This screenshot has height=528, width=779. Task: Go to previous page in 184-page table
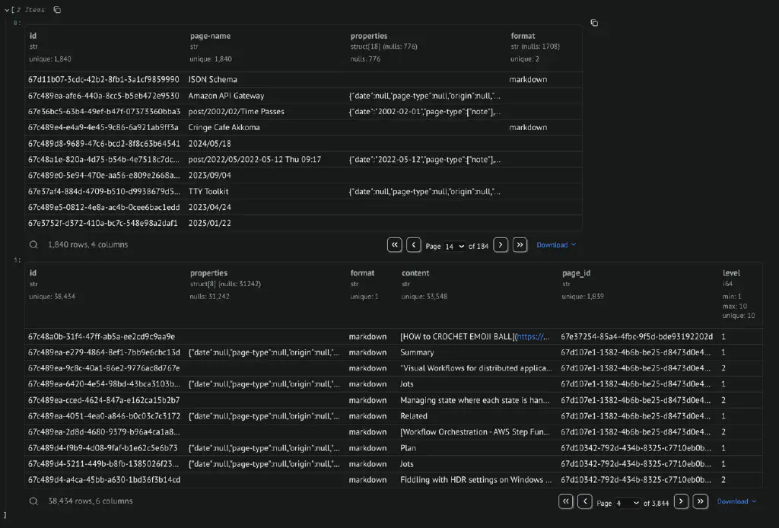(x=414, y=245)
